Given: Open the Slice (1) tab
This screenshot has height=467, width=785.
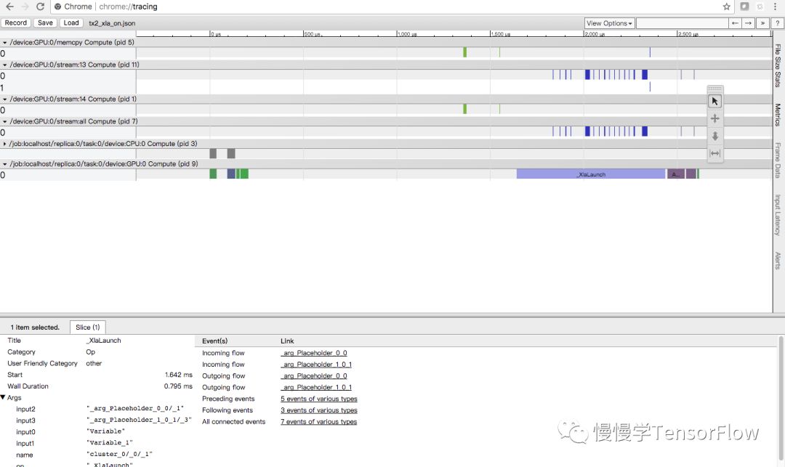Looking at the screenshot, I should tap(88, 327).
